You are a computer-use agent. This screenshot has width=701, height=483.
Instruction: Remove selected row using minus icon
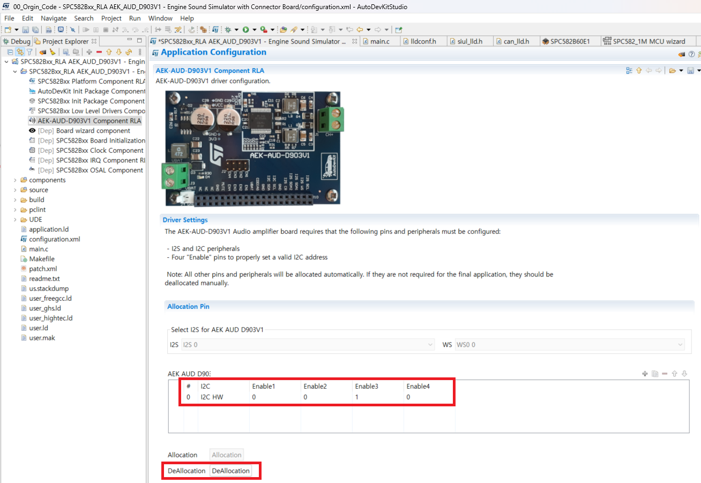pos(665,374)
